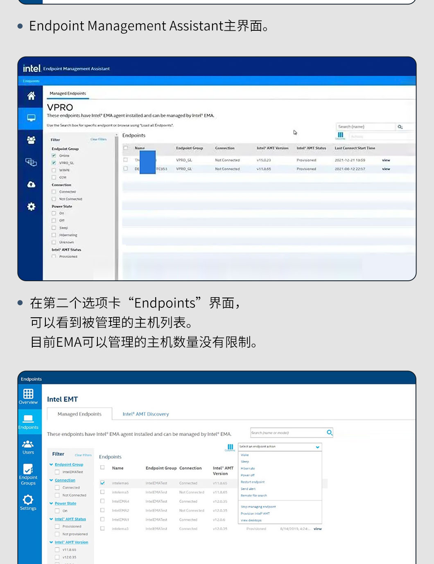Viewport: 434px width, 564px height.
Task: Choose Send alert from the action menu
Action: click(x=248, y=489)
